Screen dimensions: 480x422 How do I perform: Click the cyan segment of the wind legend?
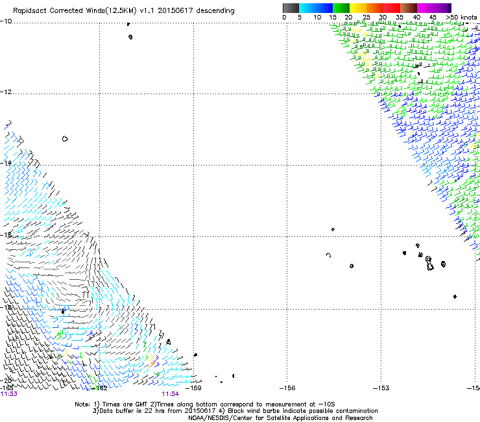307,8
